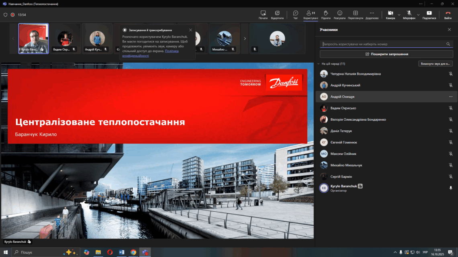
Task: Open the View layout options
Action: 356,14
